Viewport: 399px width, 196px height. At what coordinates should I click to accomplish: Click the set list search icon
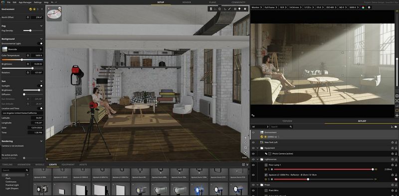(291, 127)
